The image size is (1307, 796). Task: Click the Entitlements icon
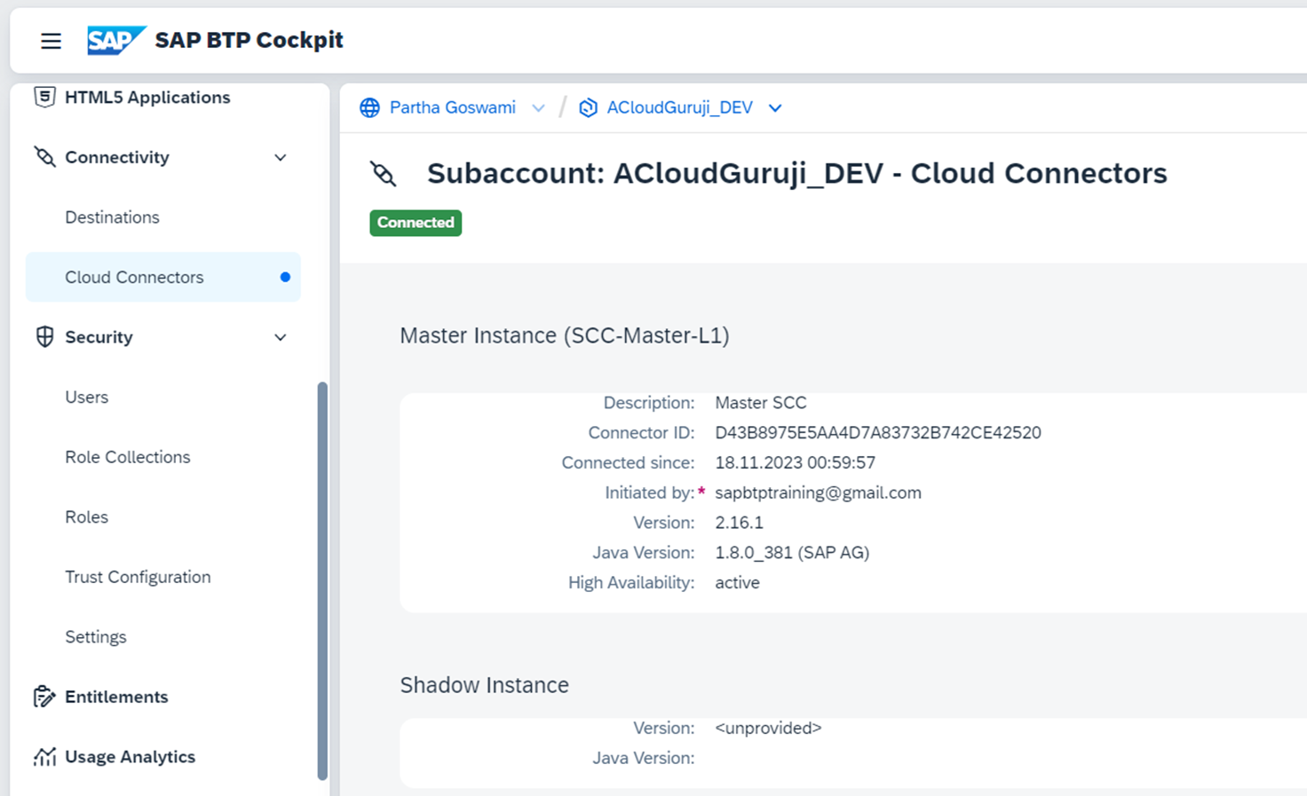pos(44,697)
